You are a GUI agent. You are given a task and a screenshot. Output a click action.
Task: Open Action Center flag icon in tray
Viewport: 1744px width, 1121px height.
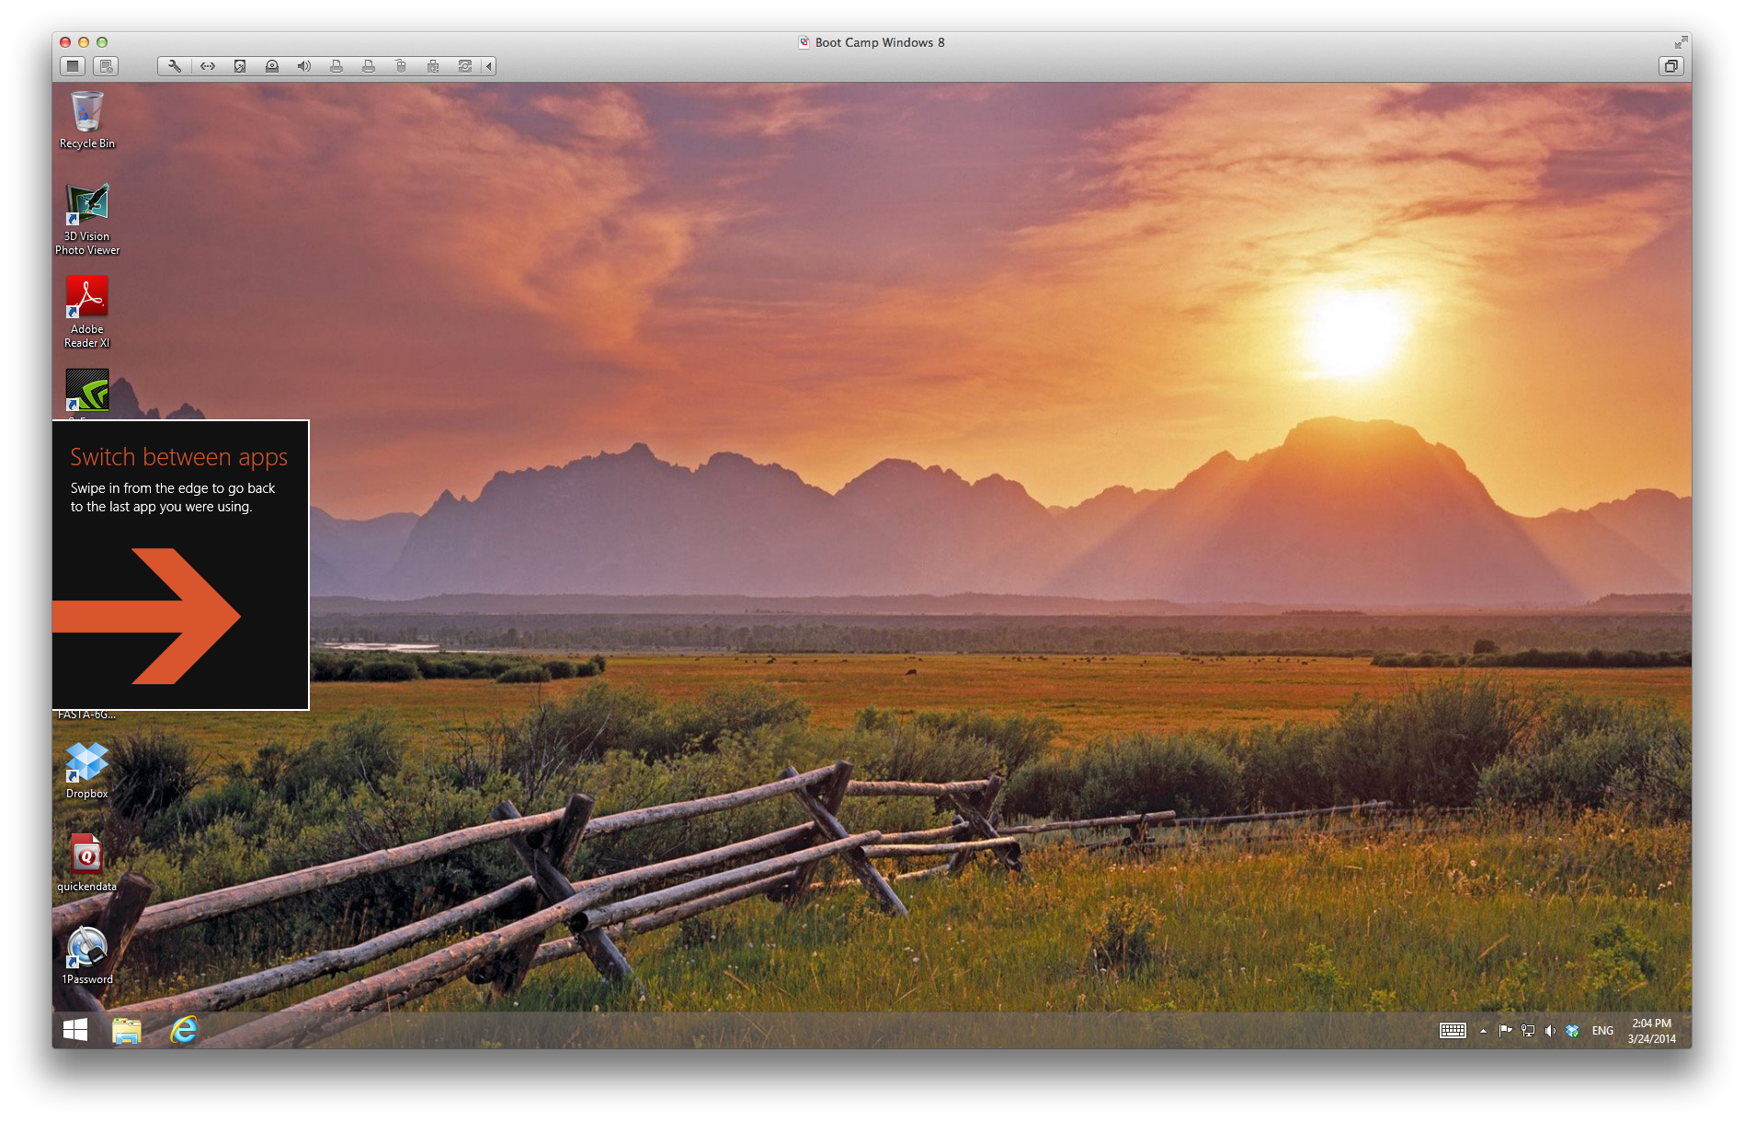click(1505, 1031)
